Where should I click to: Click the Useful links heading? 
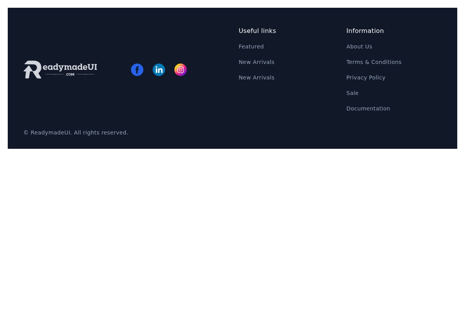tap(257, 31)
